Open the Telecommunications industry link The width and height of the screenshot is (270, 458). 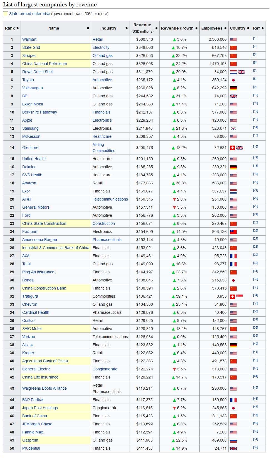[110, 199]
